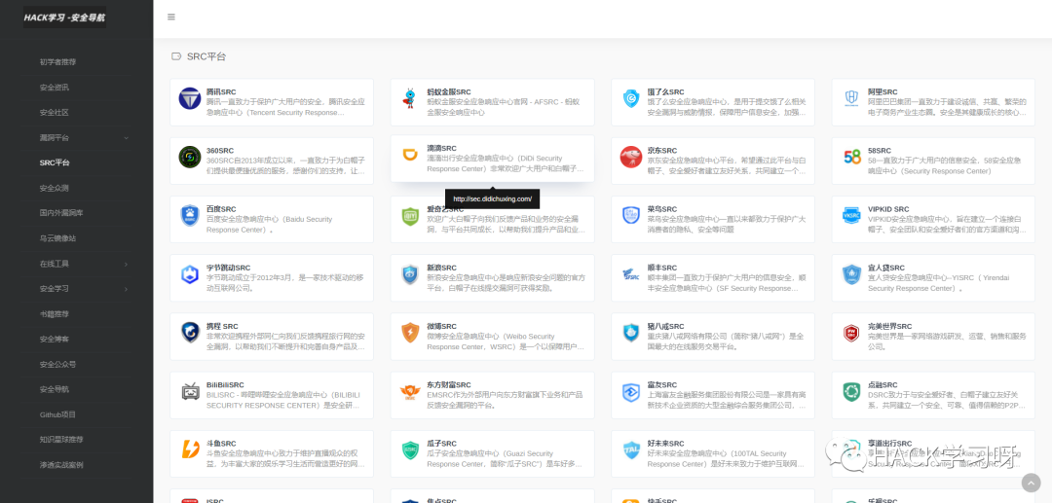Open 知识星球推荐 in the sidebar

[61, 440]
